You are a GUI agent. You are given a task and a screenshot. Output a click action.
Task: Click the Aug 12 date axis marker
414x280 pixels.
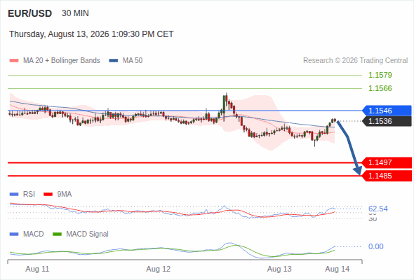pyautogui.click(x=159, y=269)
